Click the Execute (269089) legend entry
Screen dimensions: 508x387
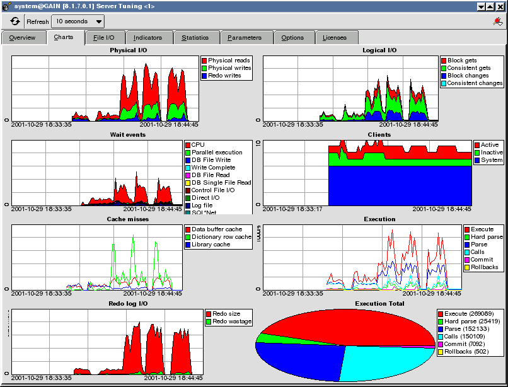point(468,313)
